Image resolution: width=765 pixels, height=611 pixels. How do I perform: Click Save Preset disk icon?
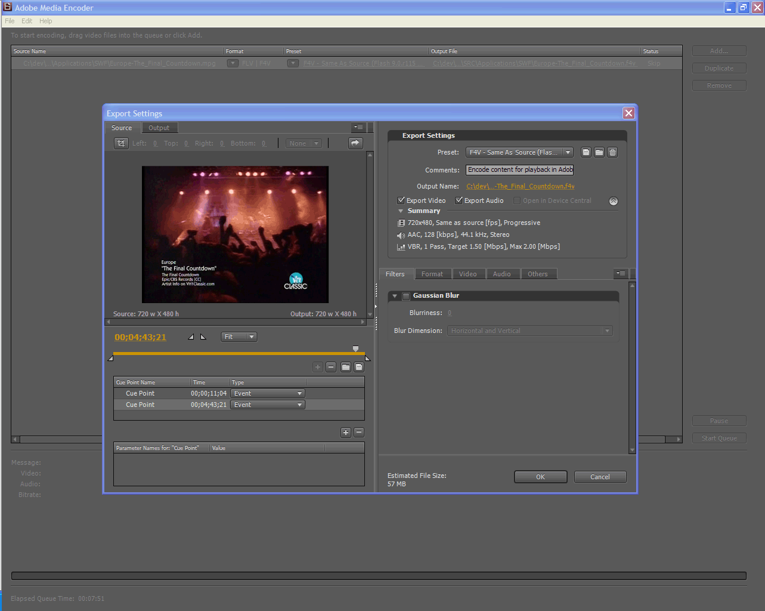tap(586, 152)
